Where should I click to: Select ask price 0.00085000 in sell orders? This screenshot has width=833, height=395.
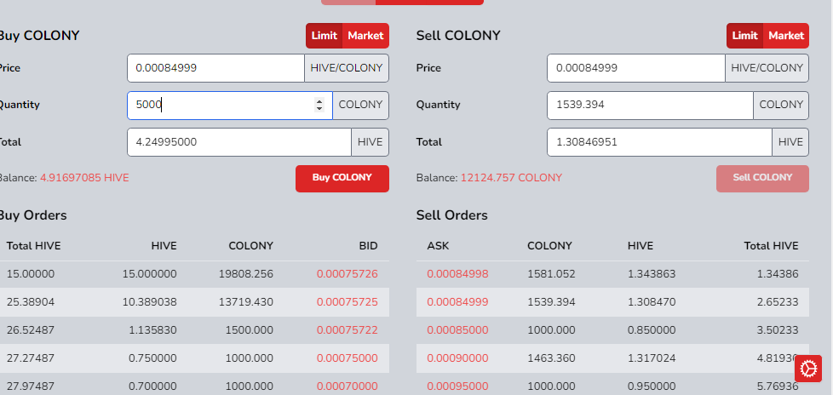[458, 329]
